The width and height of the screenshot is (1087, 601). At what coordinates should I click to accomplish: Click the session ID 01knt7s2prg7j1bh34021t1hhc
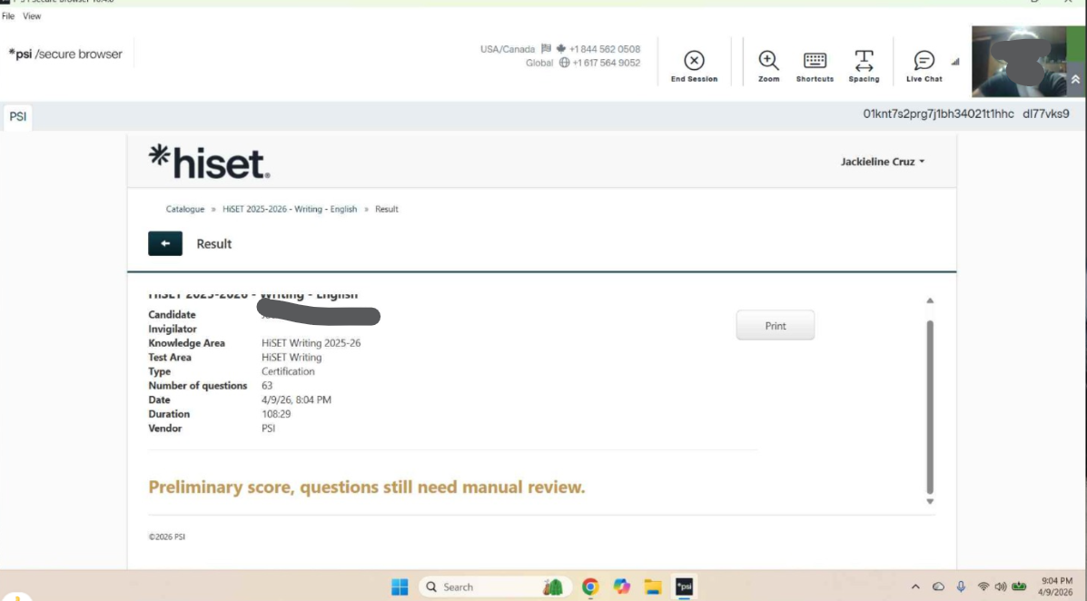pyautogui.click(x=938, y=113)
